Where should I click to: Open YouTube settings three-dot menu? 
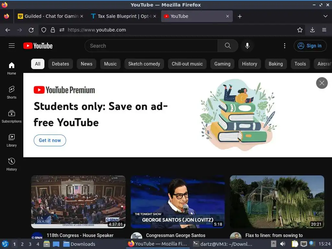[285, 46]
